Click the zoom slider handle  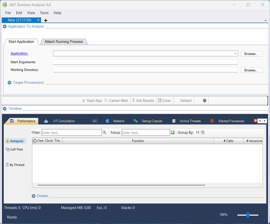(248, 215)
